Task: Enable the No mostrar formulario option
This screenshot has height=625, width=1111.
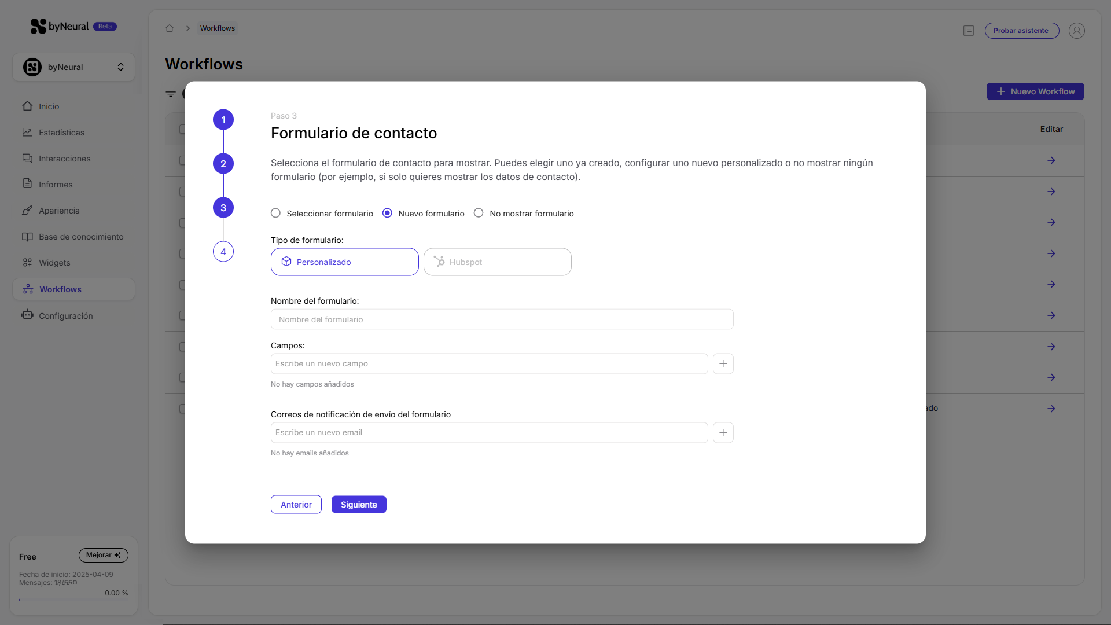Action: (479, 213)
